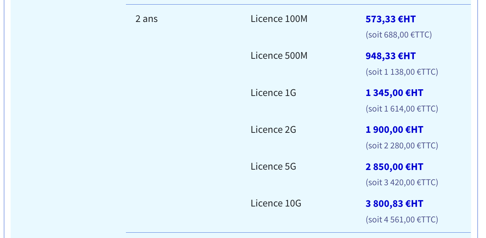Screen dimensions: 486x238
Task: Click the 2 850,00 €HT price
Action: (x=394, y=167)
